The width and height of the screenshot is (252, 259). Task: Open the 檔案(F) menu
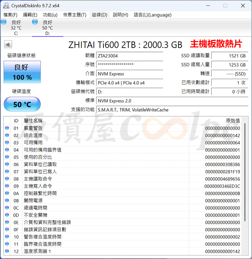pyautogui.click(x=10, y=15)
